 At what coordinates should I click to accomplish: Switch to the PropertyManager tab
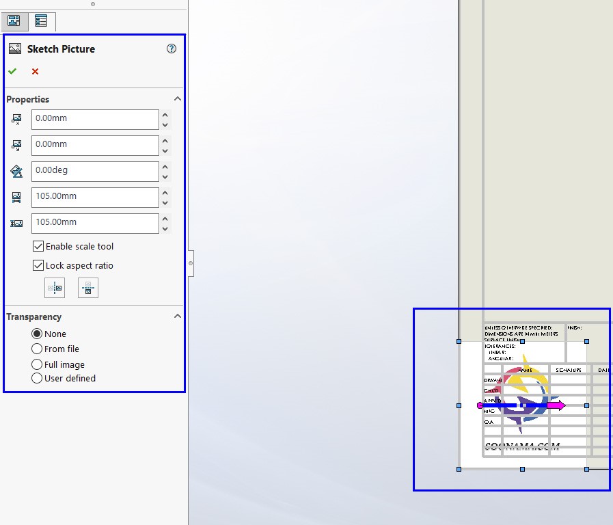point(41,21)
